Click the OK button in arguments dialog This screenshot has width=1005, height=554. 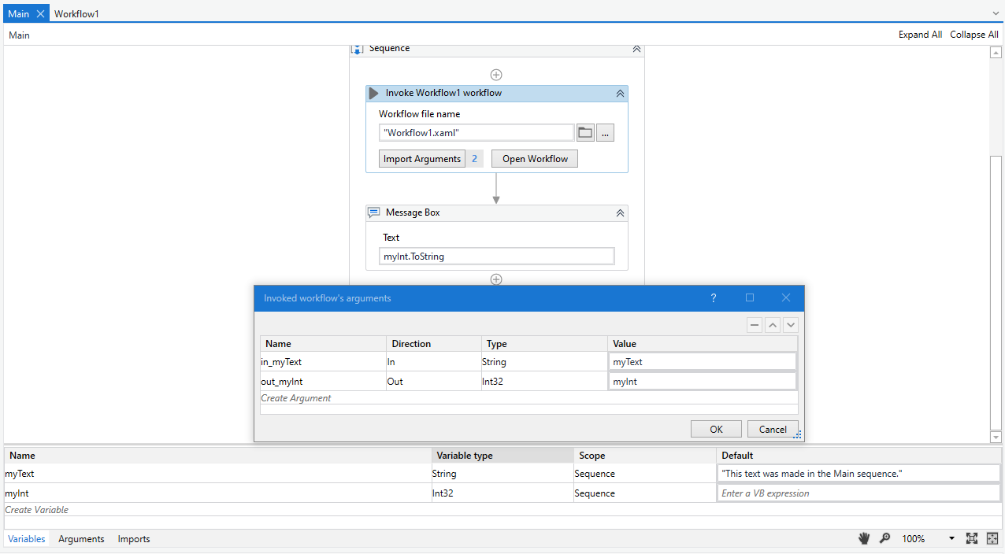[716, 429]
